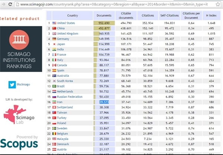
Task: Open the Austria country link
Action: point(62,149)
